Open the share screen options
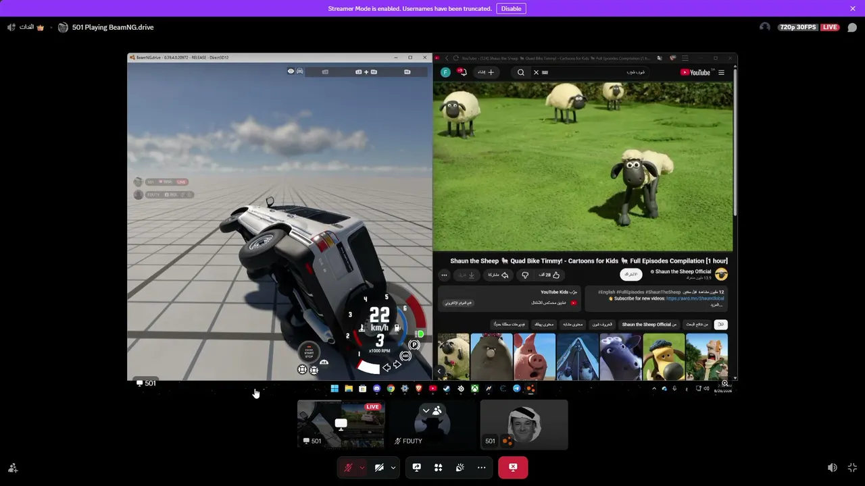This screenshot has width=865, height=486. tap(417, 468)
